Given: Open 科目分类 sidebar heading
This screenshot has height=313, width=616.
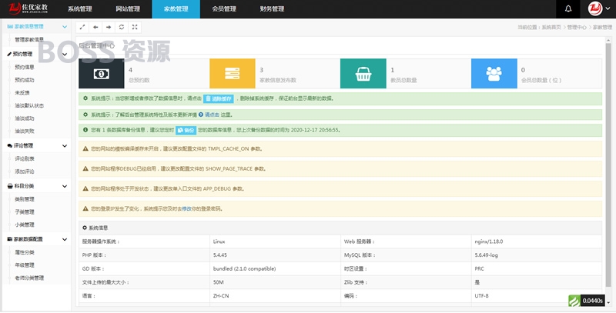Looking at the screenshot, I should click(25, 186).
